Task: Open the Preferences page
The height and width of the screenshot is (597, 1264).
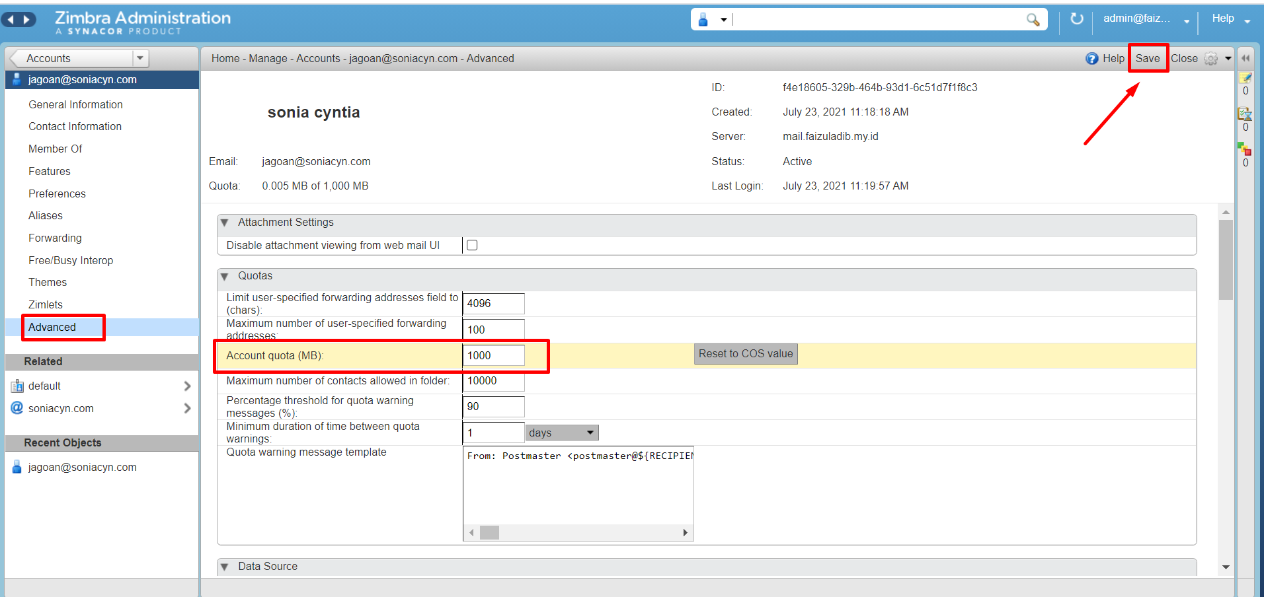Action: click(x=57, y=193)
